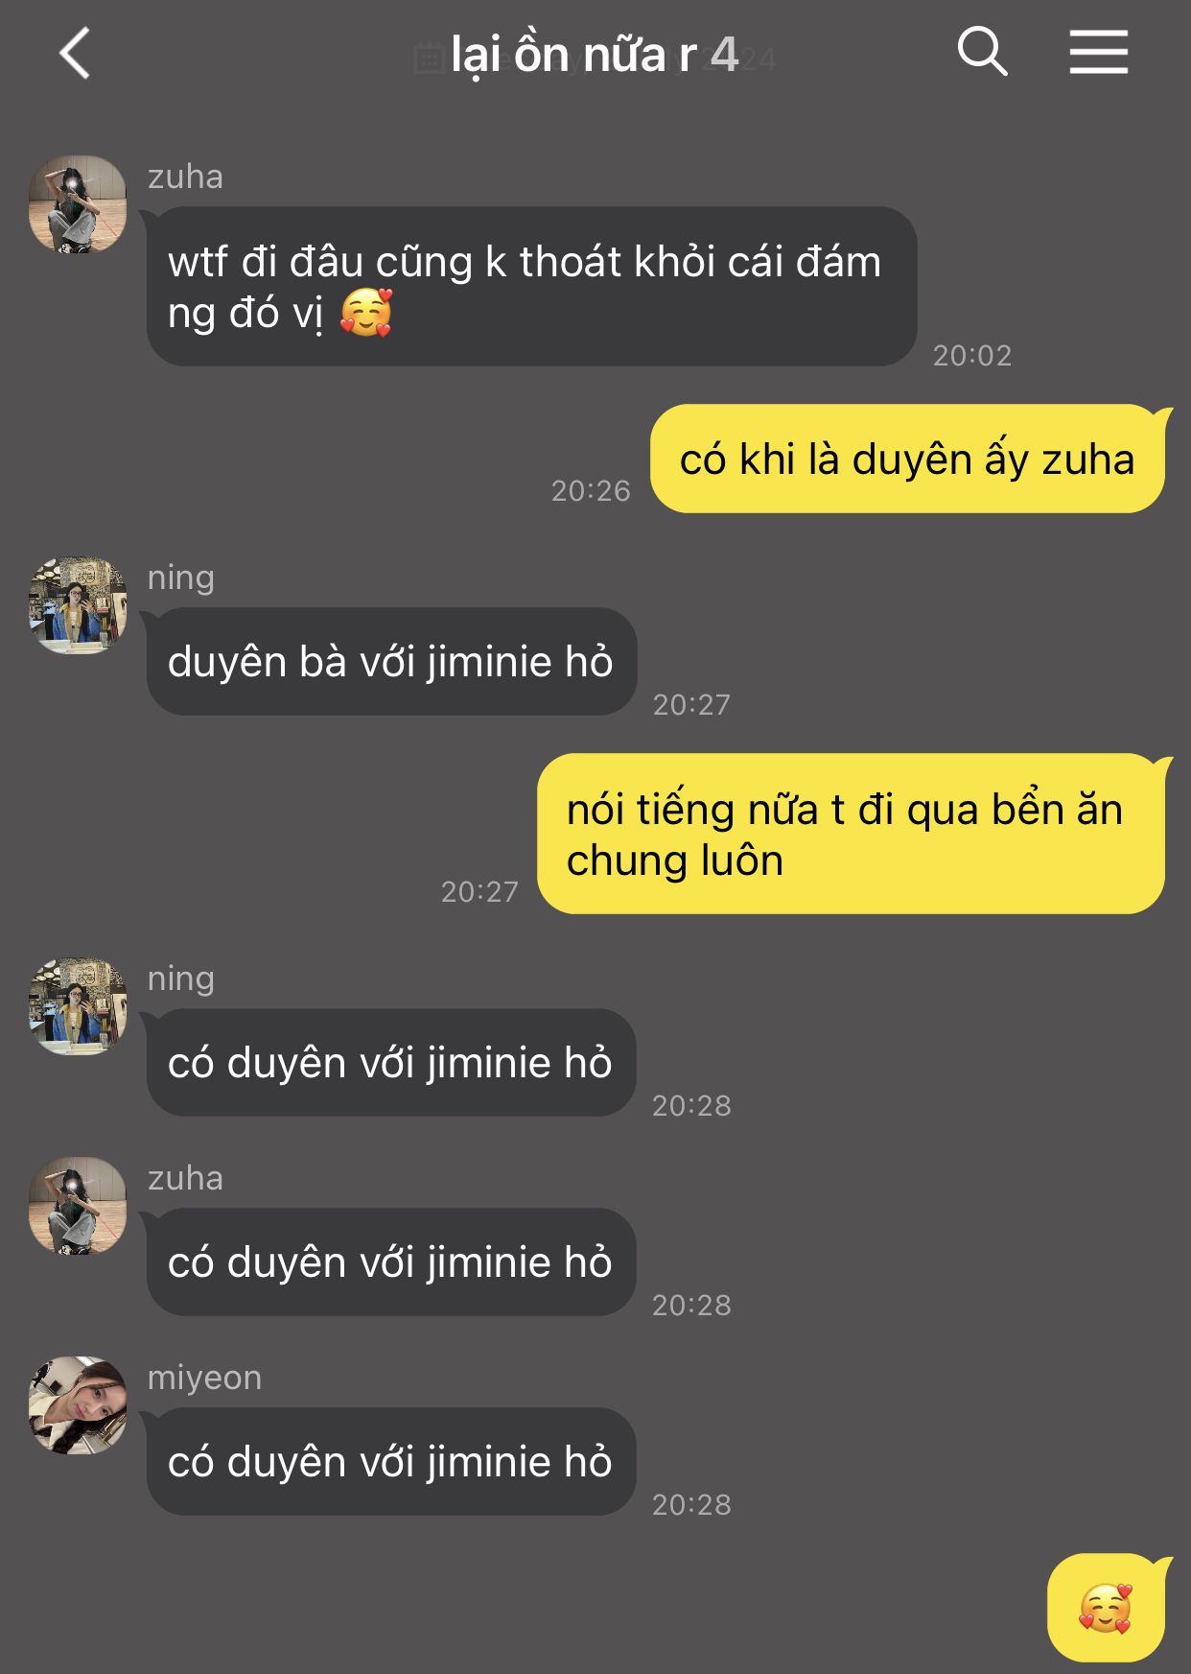Select ning's 'duyên bà với jiminie hỏ' message
Viewport: 1191px width, 1674px height.
(x=391, y=662)
